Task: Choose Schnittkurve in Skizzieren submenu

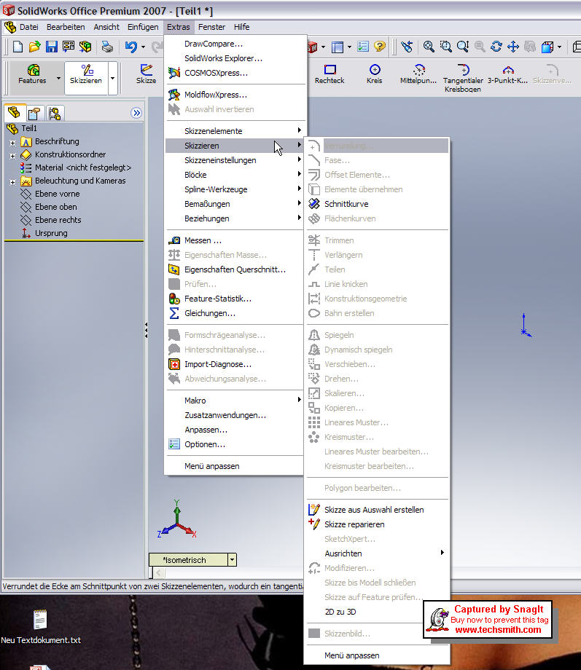Action: pos(377,204)
